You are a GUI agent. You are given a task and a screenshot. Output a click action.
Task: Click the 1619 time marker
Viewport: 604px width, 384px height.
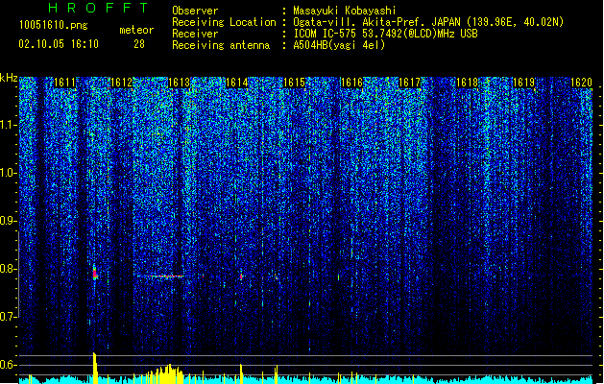pos(524,83)
